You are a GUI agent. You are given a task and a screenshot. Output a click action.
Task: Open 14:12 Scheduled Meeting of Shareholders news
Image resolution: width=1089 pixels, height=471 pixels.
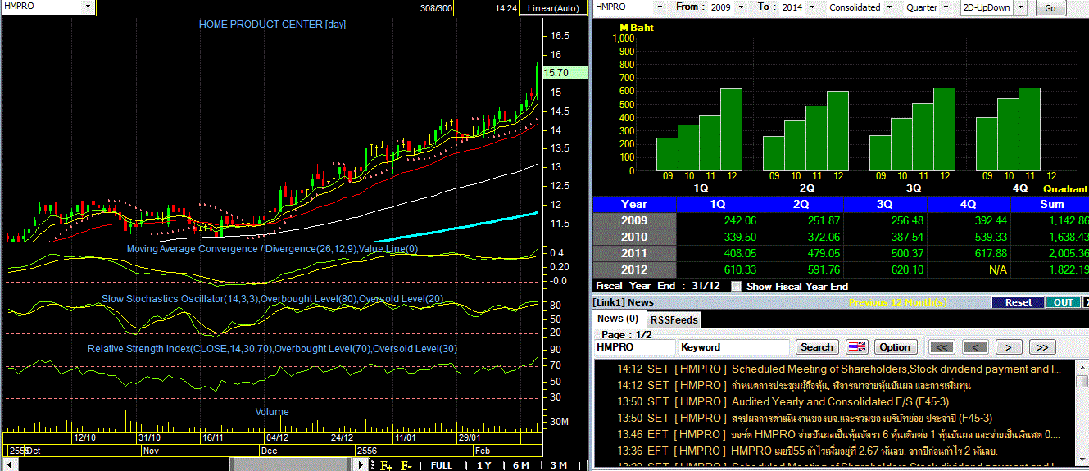pos(840,369)
